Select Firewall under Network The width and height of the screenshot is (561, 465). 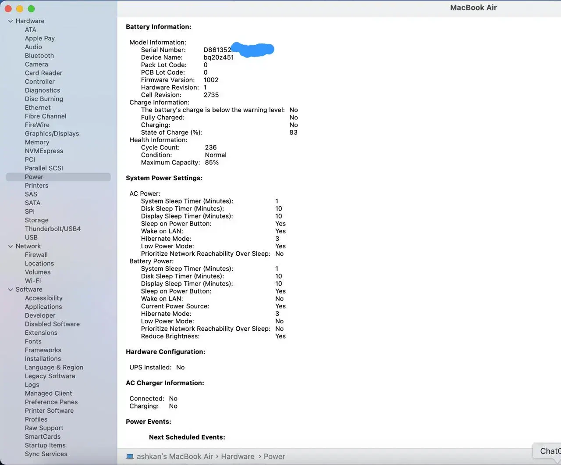(36, 255)
